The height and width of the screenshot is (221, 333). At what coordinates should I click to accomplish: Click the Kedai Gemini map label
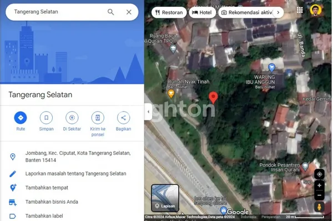(317, 99)
